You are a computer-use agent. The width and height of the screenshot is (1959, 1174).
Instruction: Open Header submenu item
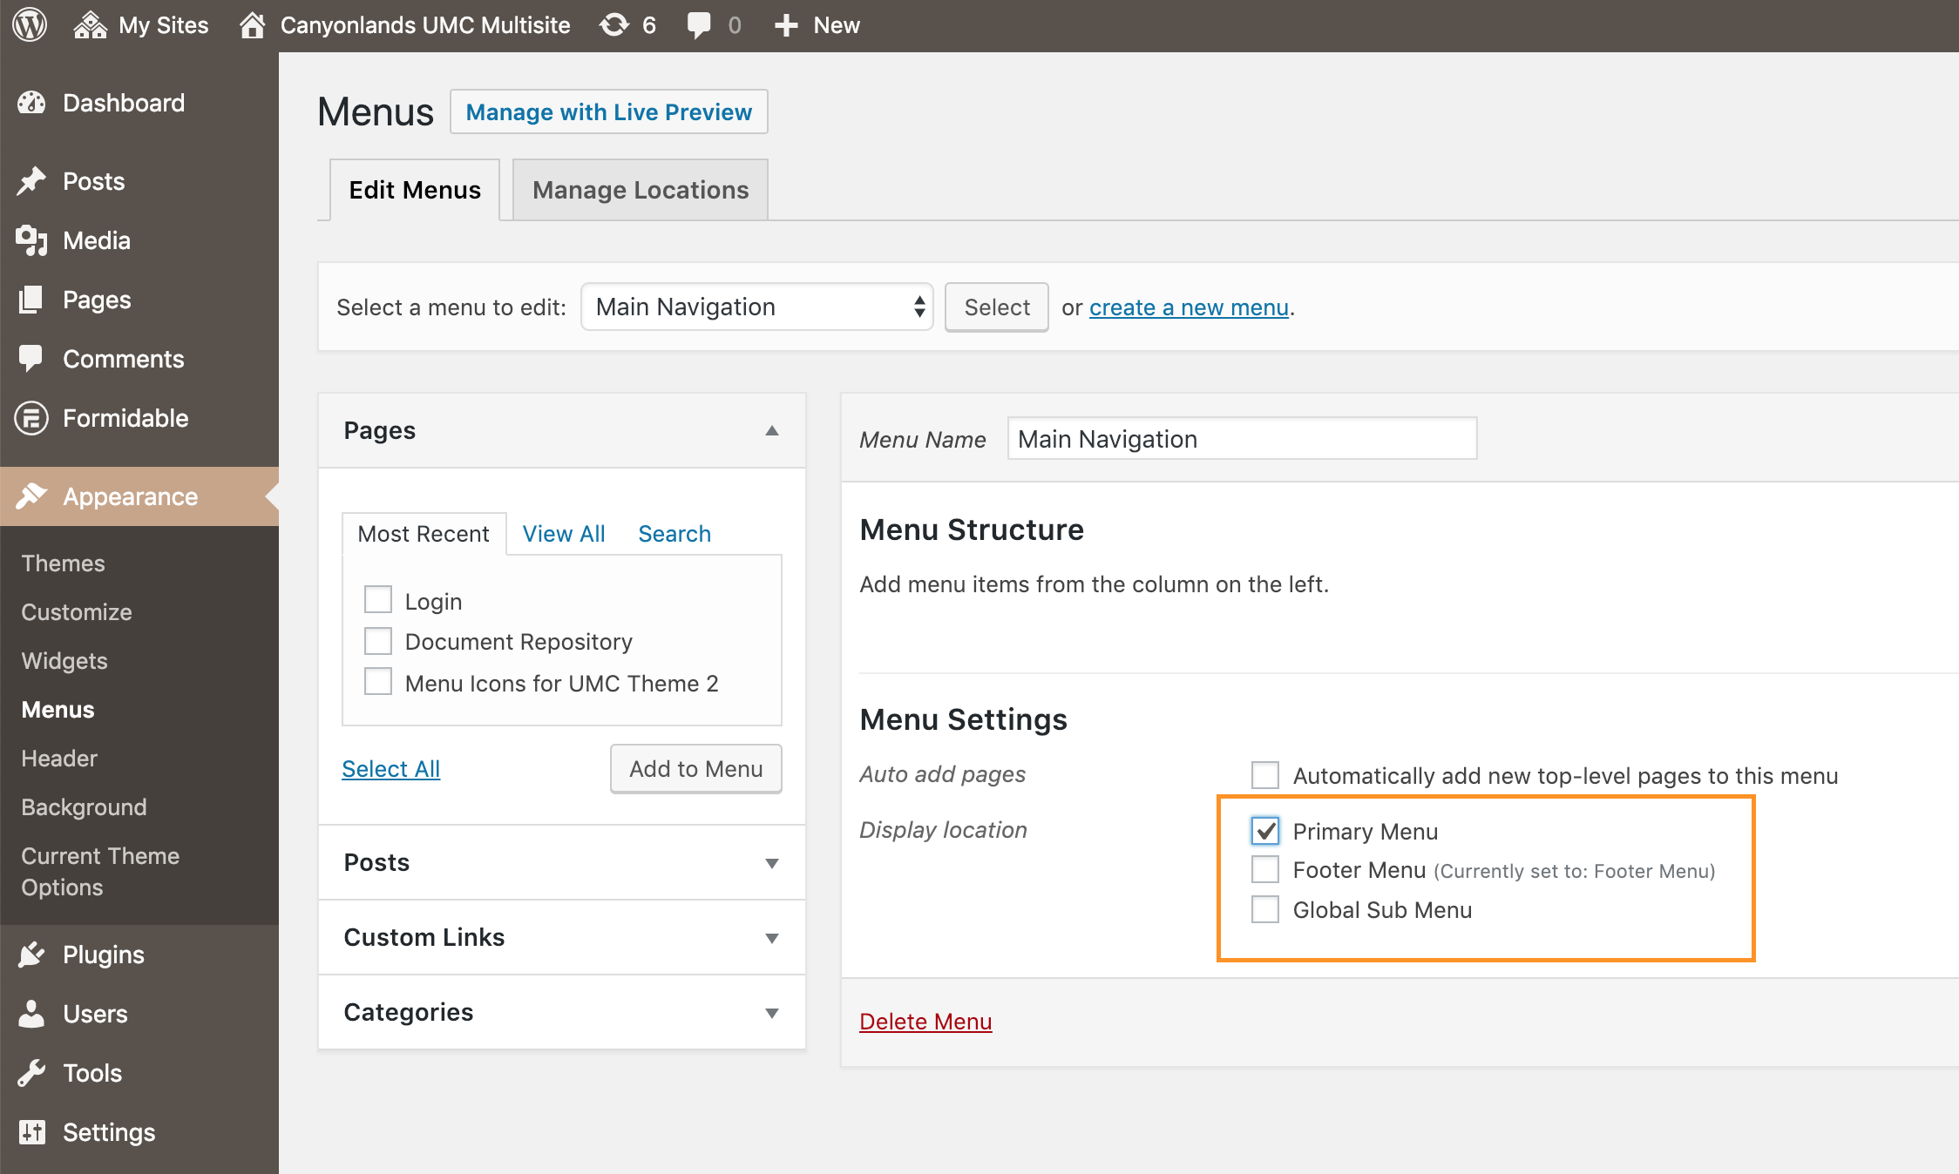pyautogui.click(x=59, y=759)
